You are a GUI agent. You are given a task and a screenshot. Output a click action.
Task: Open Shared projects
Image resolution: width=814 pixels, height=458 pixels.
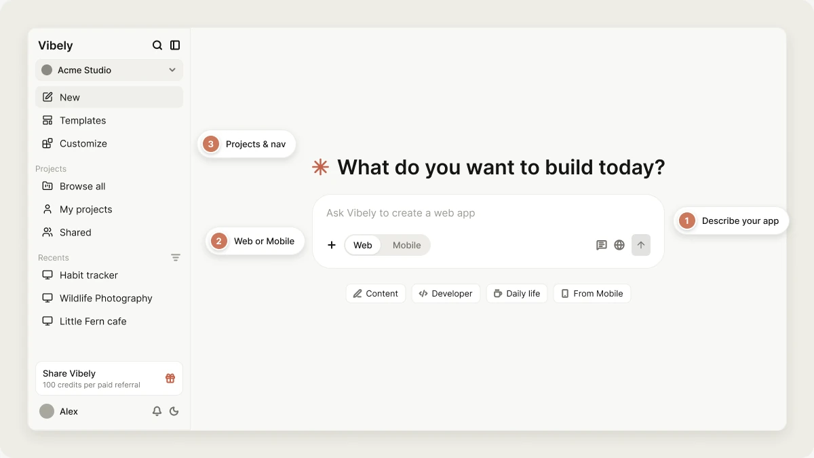(x=109, y=232)
